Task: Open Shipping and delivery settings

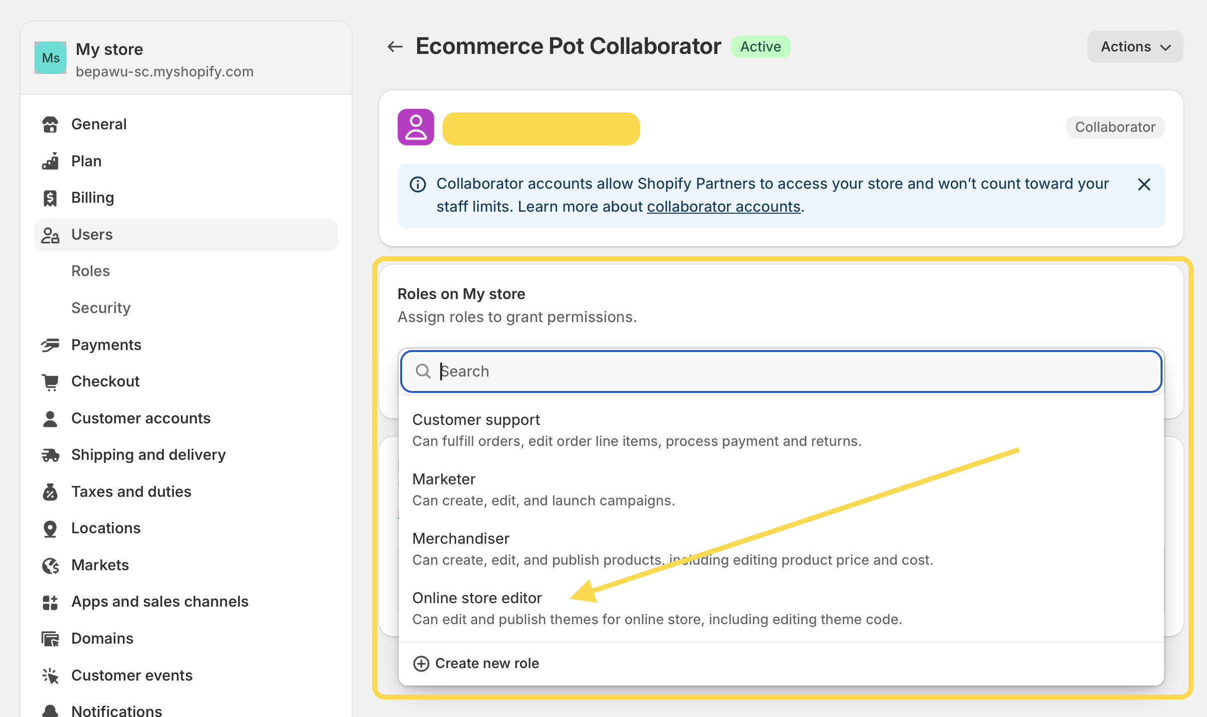Action: click(186, 455)
